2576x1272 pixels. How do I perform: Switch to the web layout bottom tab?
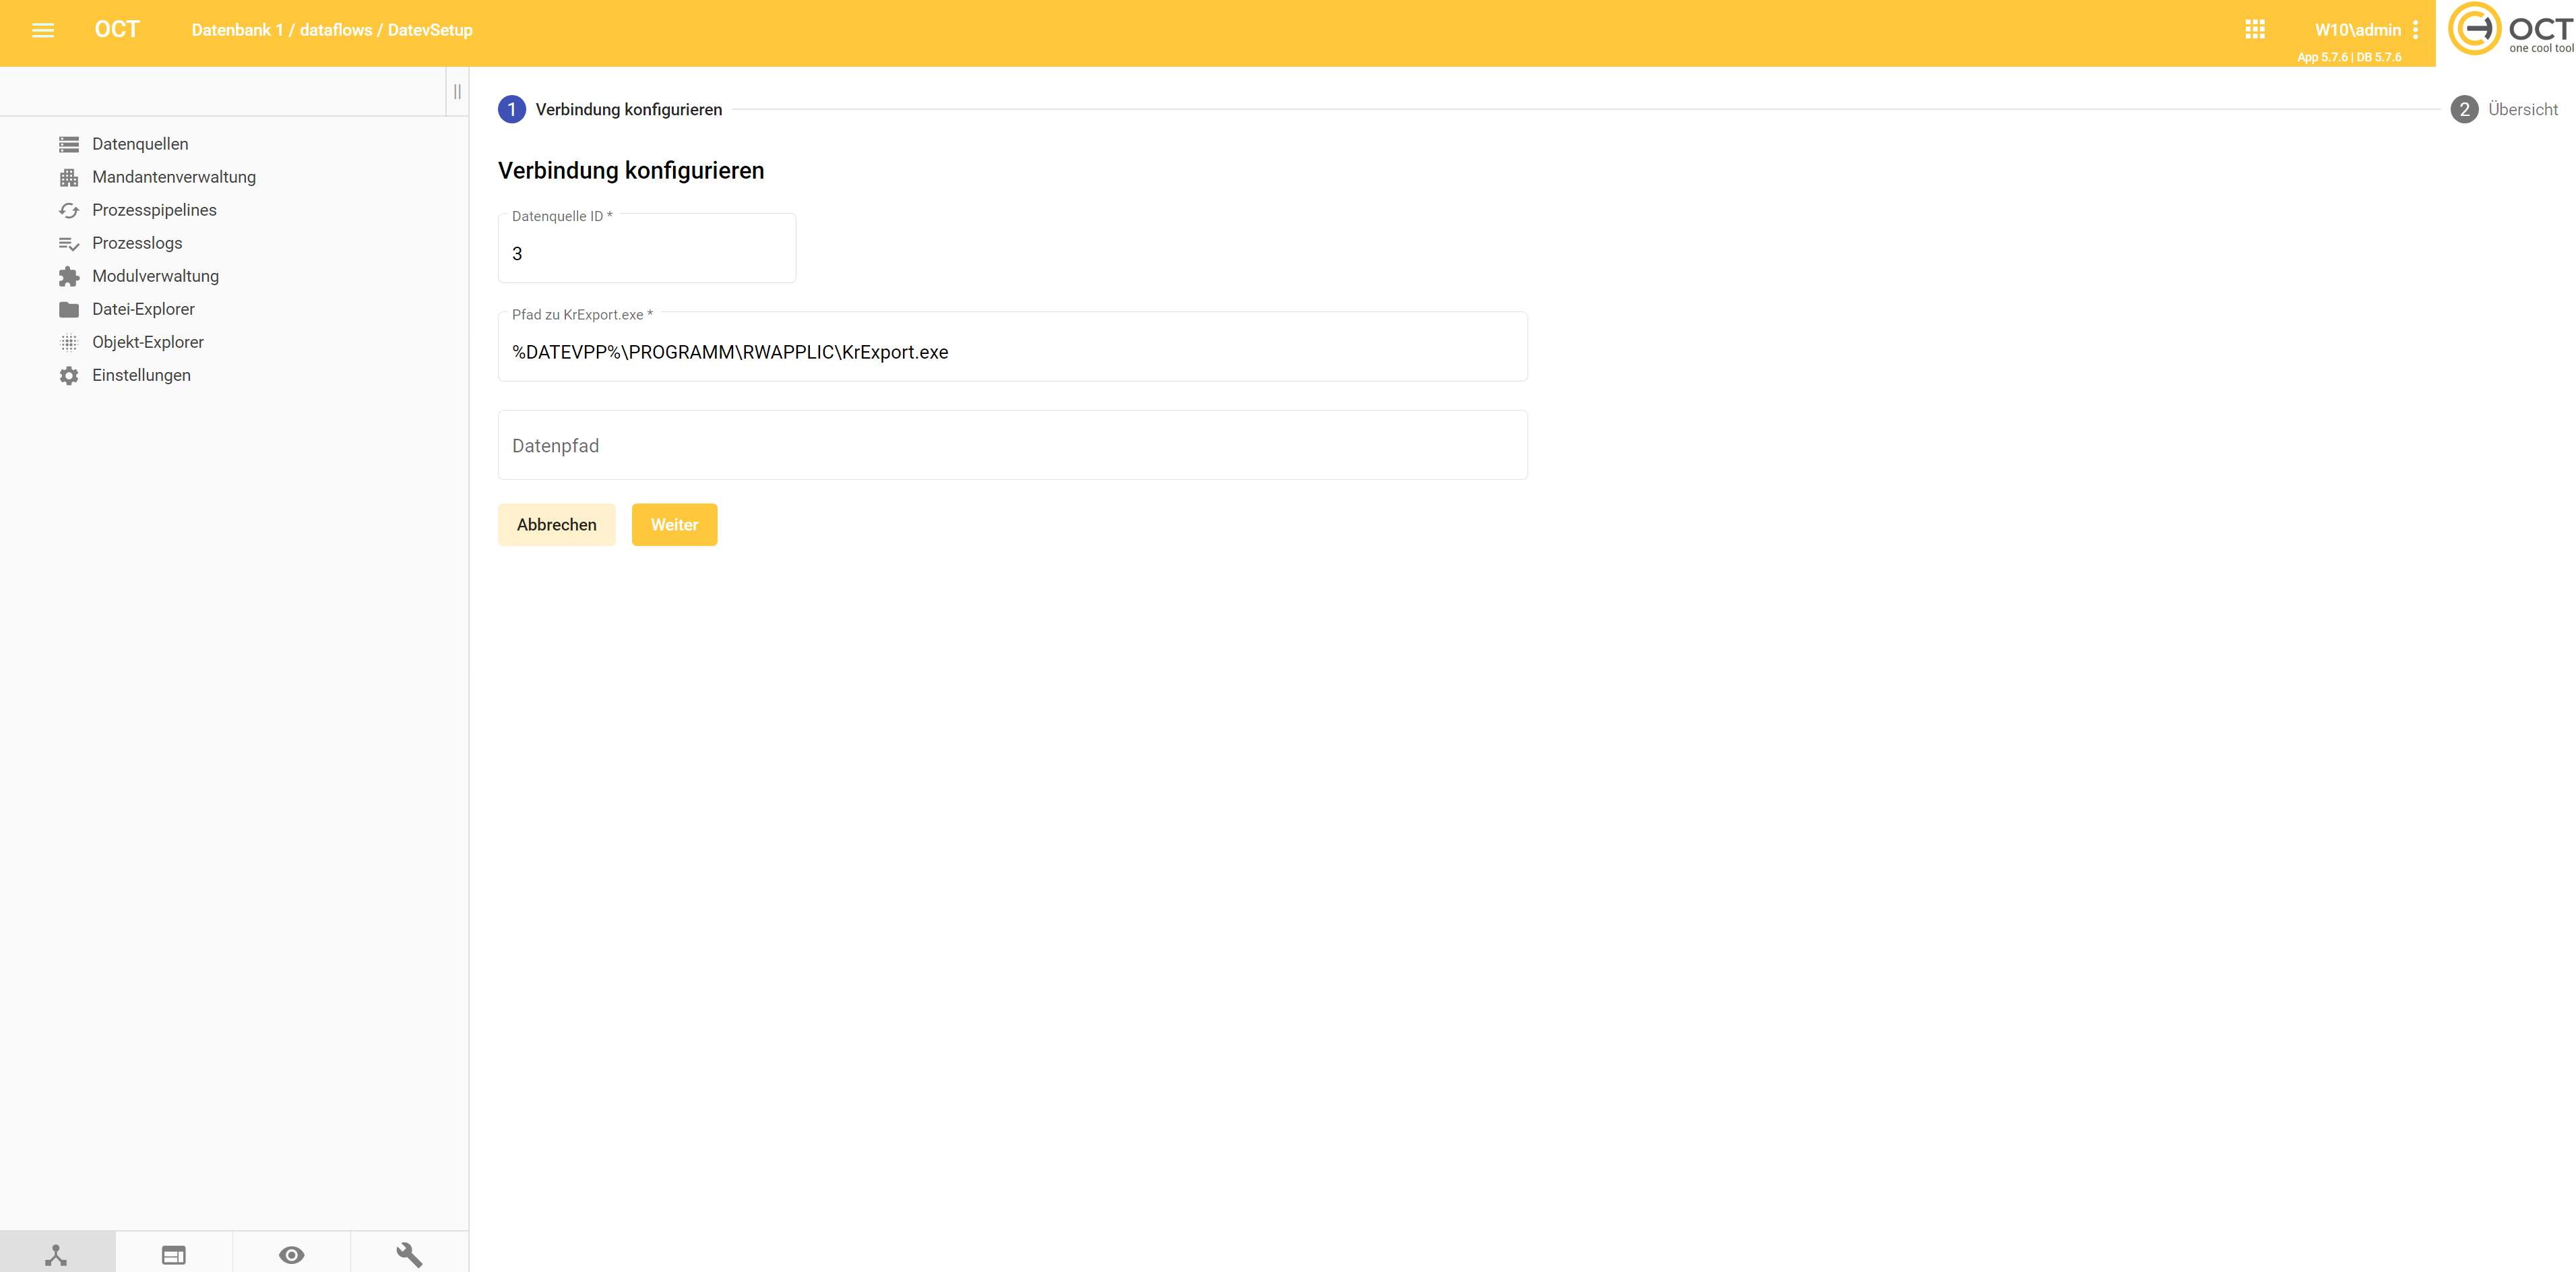point(174,1254)
